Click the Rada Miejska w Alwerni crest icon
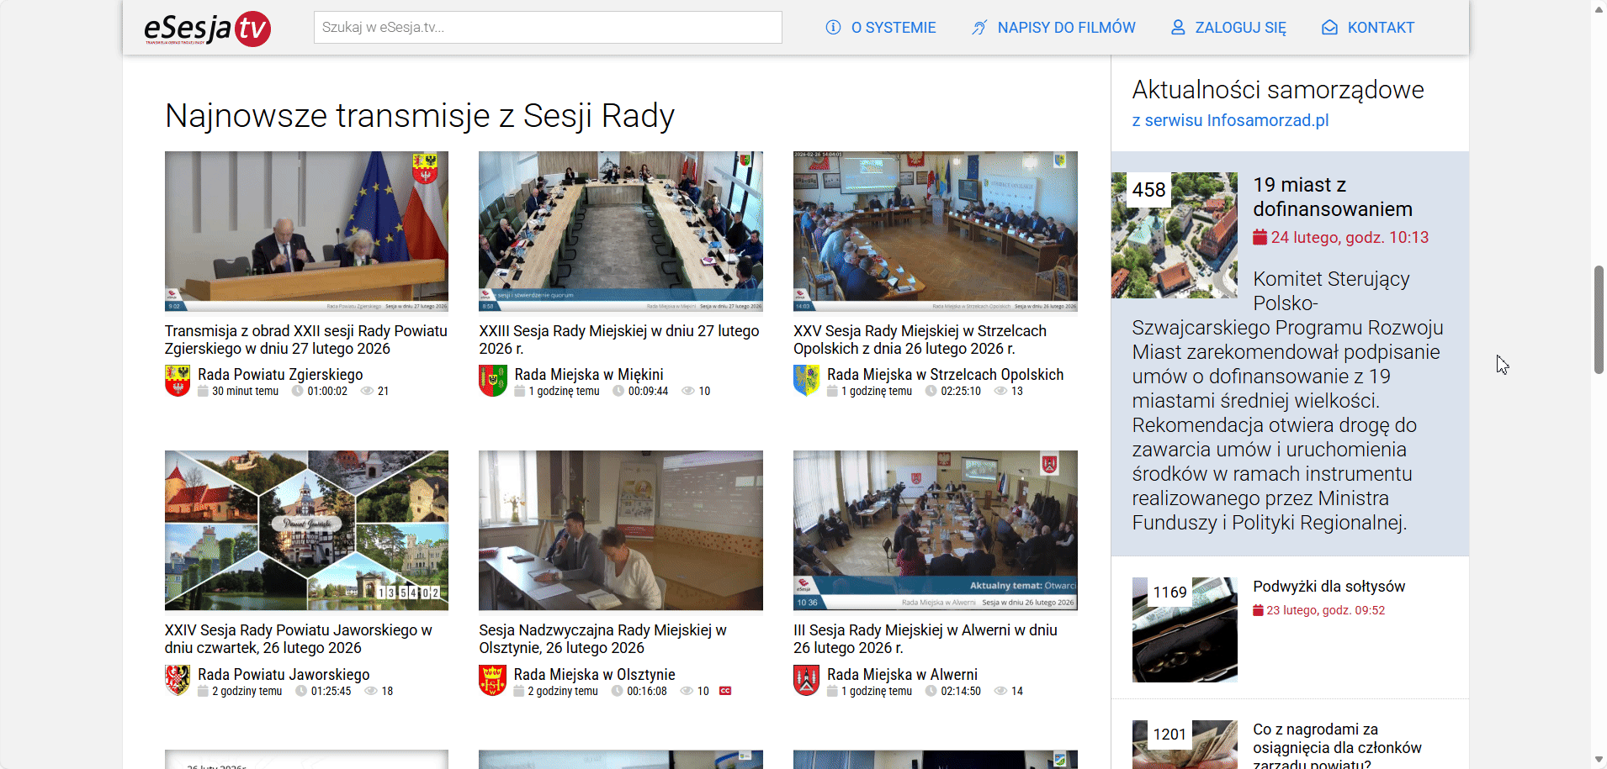This screenshot has width=1607, height=769. (x=806, y=681)
